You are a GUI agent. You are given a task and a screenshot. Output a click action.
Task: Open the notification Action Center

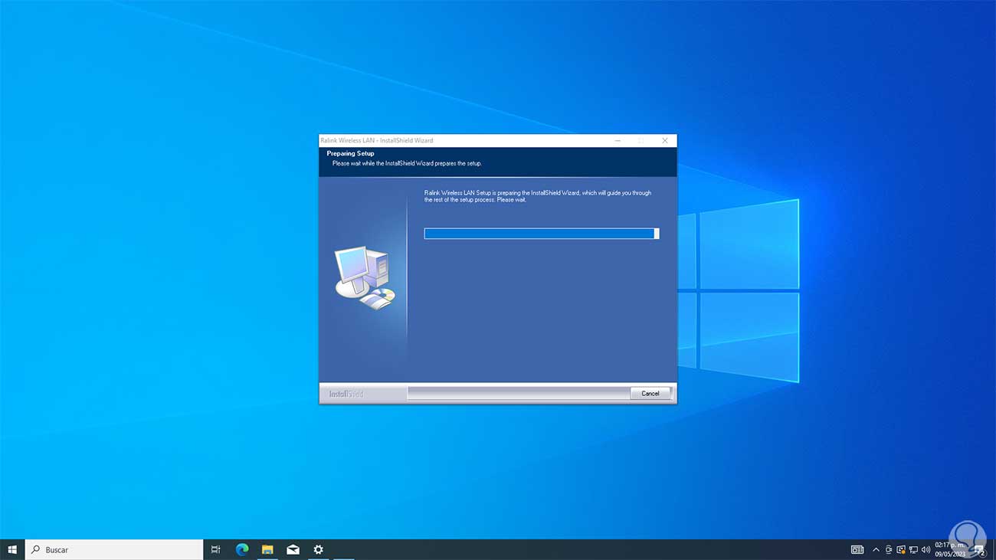(x=980, y=549)
